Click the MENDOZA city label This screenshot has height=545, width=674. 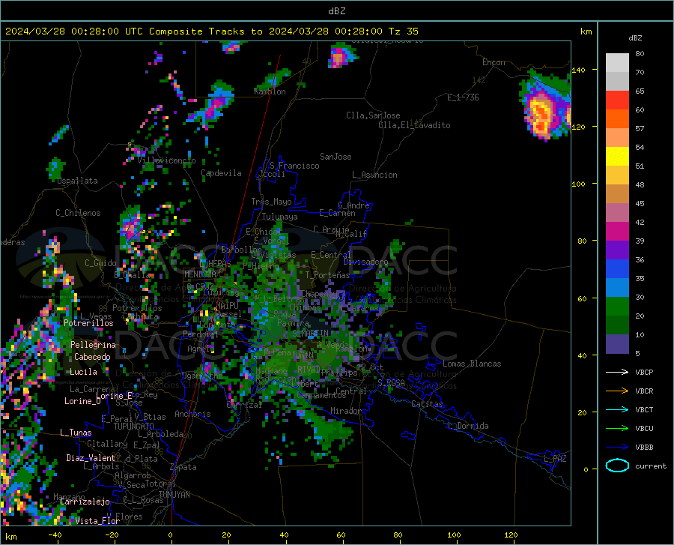pyautogui.click(x=200, y=274)
